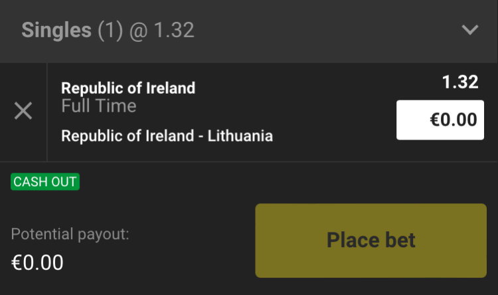
Task: Click the (1) selection count in header
Action: pos(110,31)
